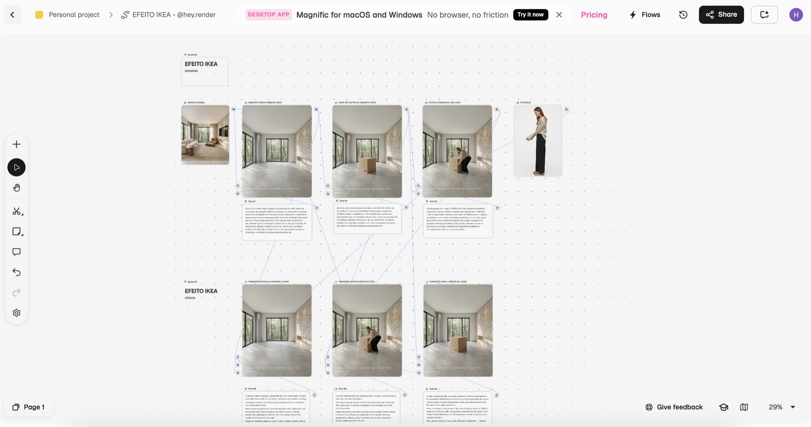This screenshot has width=811, height=427.
Task: Click the Share button
Action: coord(721,15)
